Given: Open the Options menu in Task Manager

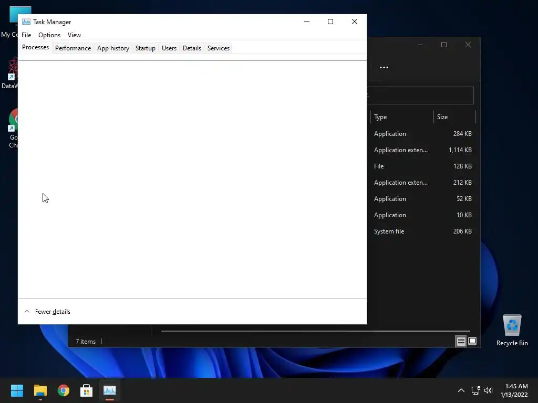Looking at the screenshot, I should pyautogui.click(x=49, y=35).
